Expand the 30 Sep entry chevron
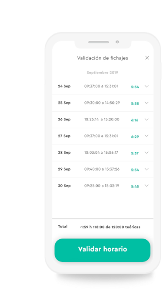The height and width of the screenshot is (308, 163). click(146, 186)
